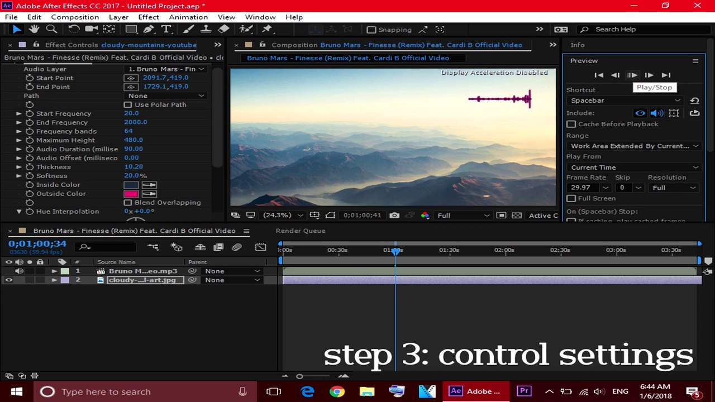Select the Pen tool
The width and height of the screenshot is (715, 402).
(x=149, y=29)
